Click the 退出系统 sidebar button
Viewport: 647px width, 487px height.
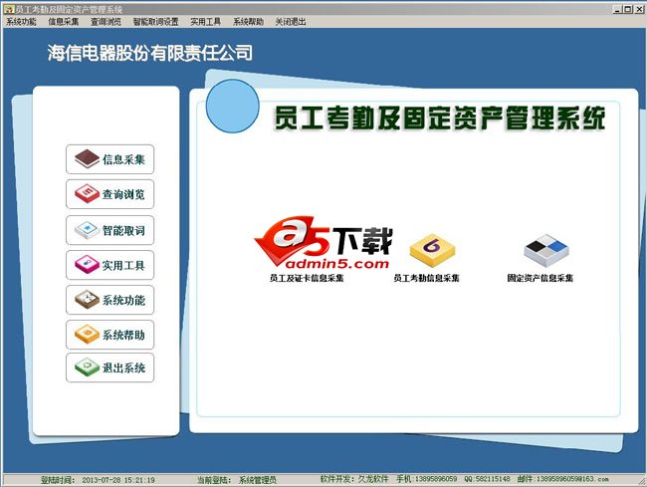109,367
